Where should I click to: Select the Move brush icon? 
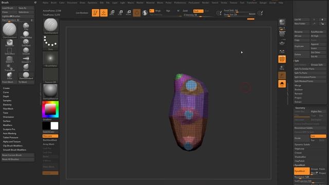click(x=26, y=67)
